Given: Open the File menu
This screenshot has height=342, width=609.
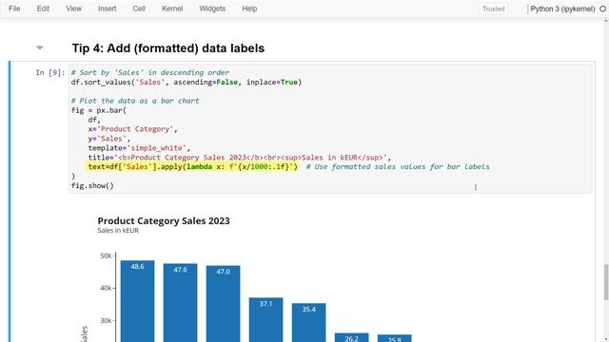Looking at the screenshot, I should point(14,9).
